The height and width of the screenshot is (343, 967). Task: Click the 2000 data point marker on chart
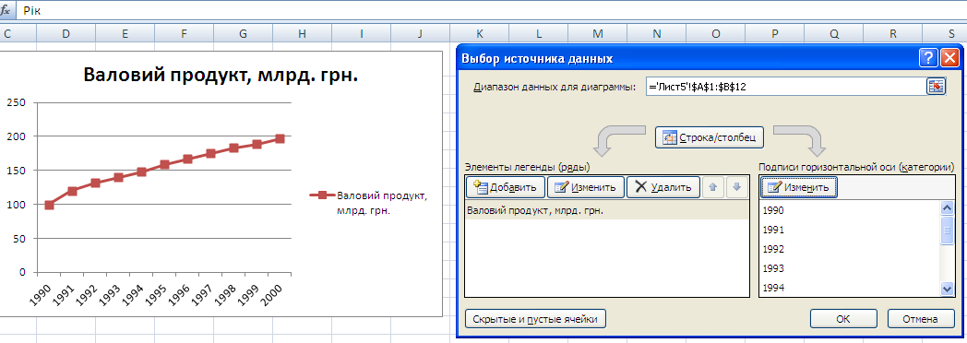(x=280, y=138)
